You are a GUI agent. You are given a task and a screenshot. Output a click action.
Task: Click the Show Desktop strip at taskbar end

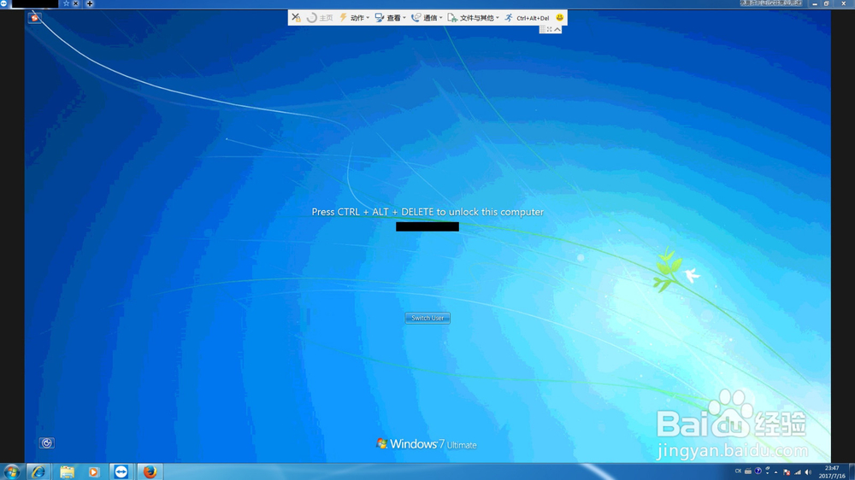(852, 471)
